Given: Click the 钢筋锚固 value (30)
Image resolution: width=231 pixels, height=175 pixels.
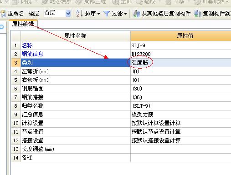Looking at the screenshot, I should point(137,89).
